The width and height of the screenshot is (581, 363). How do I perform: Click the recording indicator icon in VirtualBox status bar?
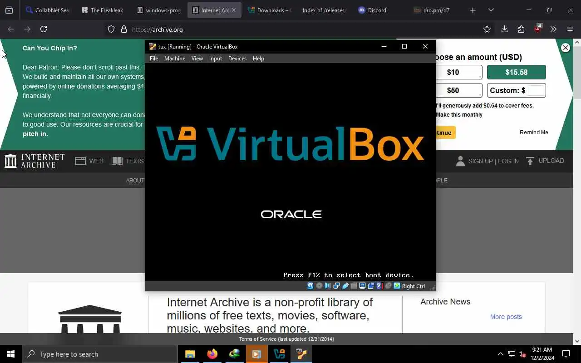(371, 286)
